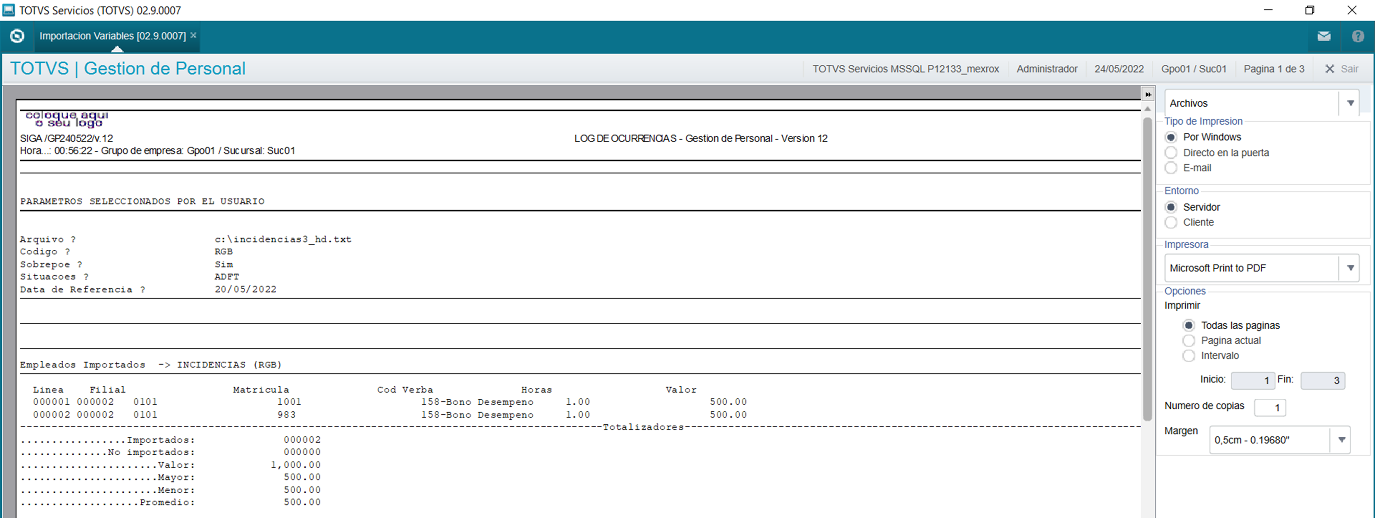Screen dimensions: 1375x518
Task: Close the Importacion Variables tab
Action: 194,35
